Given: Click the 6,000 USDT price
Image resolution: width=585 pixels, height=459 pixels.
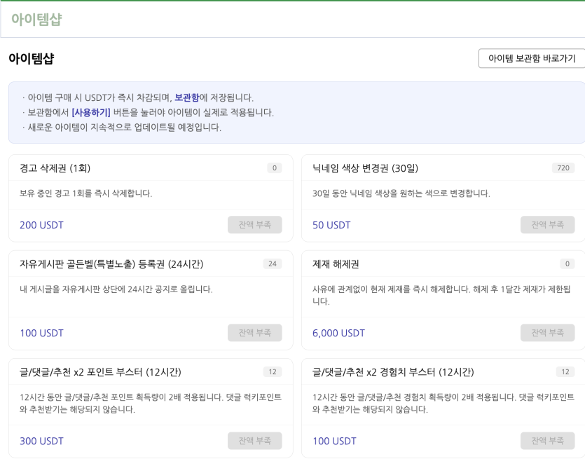Looking at the screenshot, I should [338, 333].
